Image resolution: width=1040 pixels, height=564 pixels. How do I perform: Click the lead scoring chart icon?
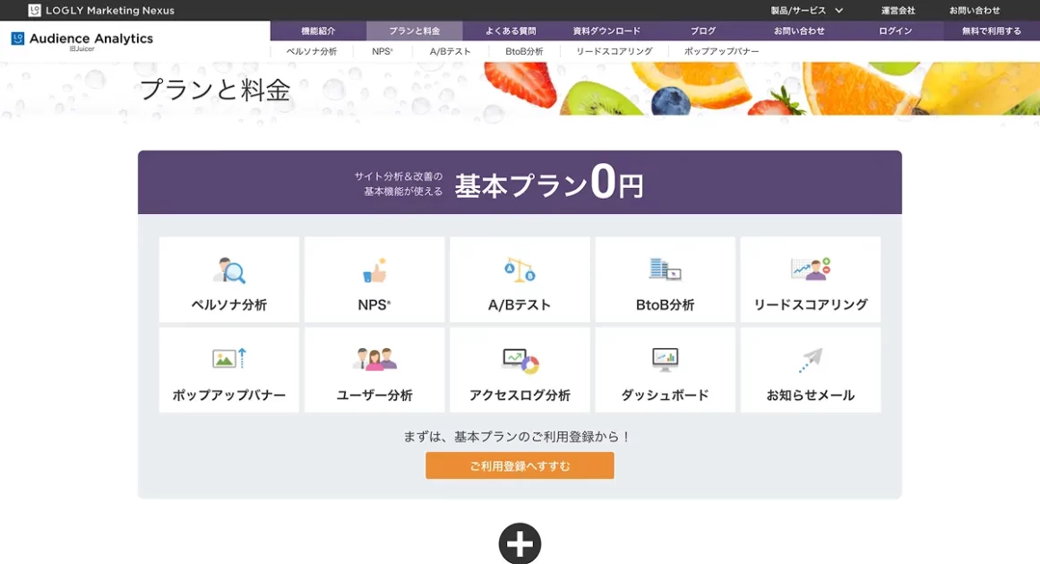(x=810, y=269)
